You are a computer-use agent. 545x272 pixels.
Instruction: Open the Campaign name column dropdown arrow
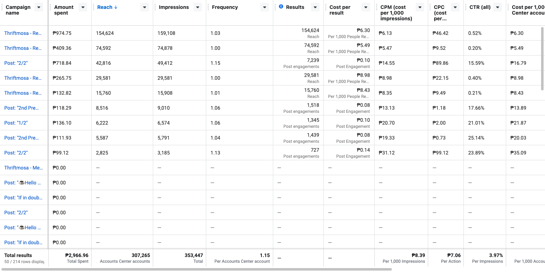[39, 7]
